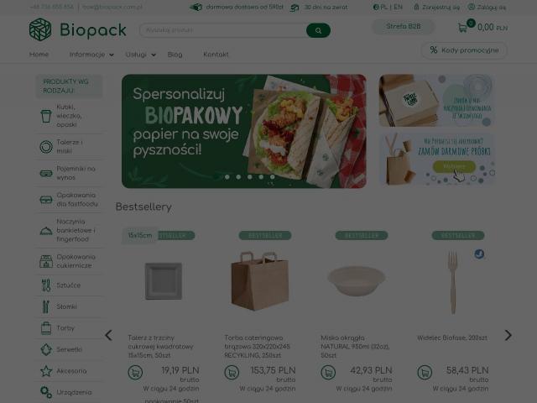This screenshot has height=403, width=537.
Task: Show next bestsellers with right arrow
Action: click(x=508, y=336)
